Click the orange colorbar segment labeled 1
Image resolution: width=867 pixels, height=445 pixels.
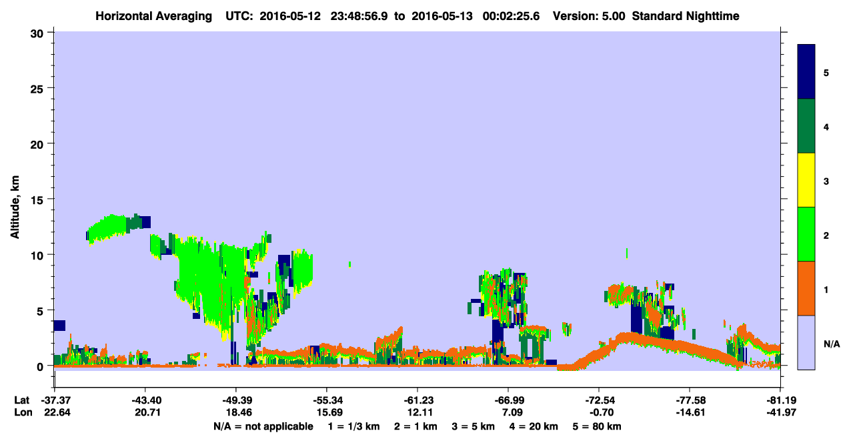click(806, 288)
